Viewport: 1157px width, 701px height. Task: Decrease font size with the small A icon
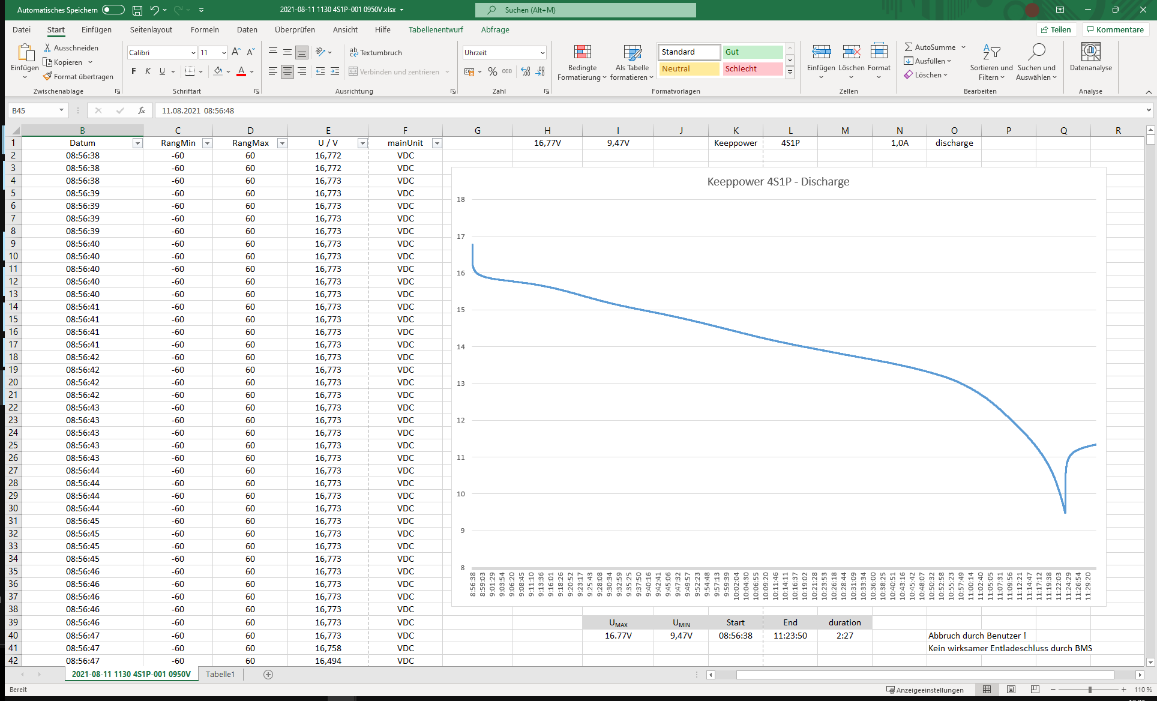point(250,52)
